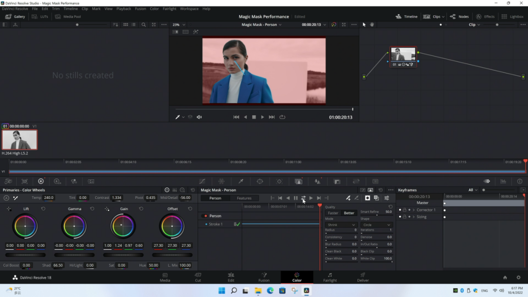The width and height of the screenshot is (528, 297).
Task: Click the Gamma master wheel slider
Action: [x=74, y=255]
